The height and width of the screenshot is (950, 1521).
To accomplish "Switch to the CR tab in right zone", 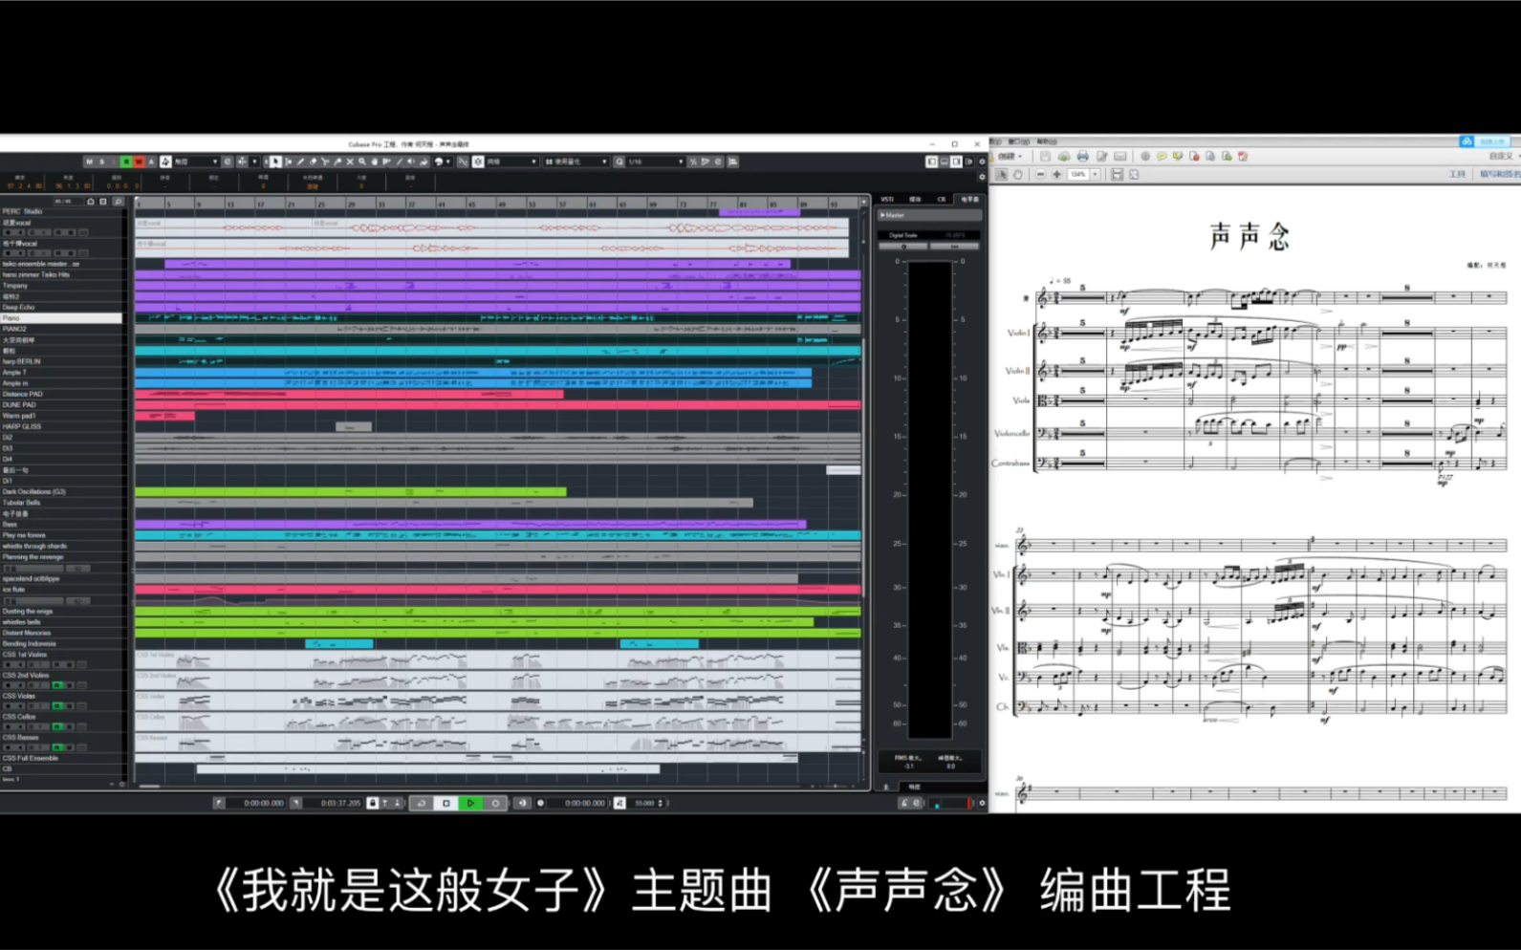I will point(942,199).
